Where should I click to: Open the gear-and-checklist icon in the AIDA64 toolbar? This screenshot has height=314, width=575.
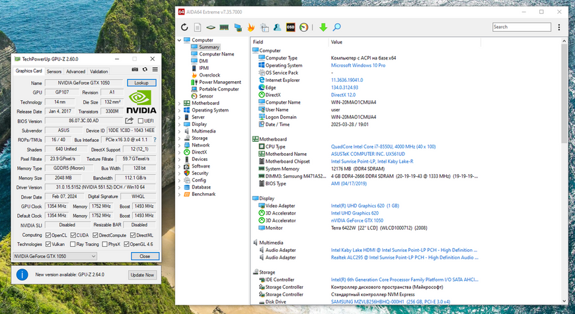click(264, 27)
